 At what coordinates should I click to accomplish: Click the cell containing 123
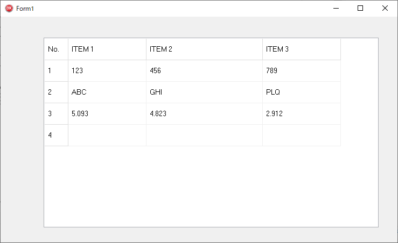coord(107,70)
